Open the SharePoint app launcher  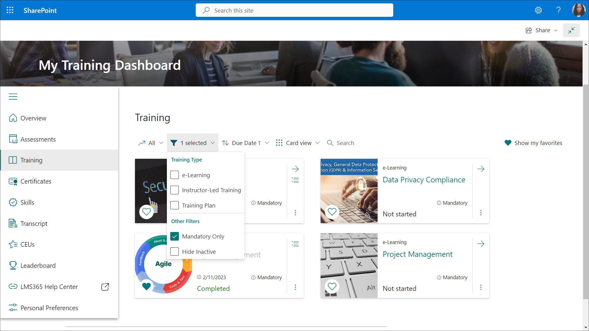[10, 10]
